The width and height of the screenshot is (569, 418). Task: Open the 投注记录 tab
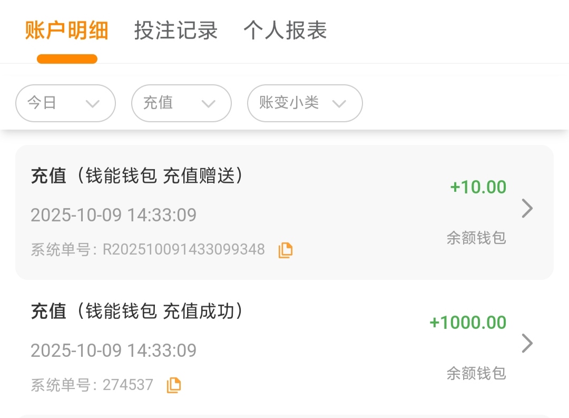(x=176, y=31)
